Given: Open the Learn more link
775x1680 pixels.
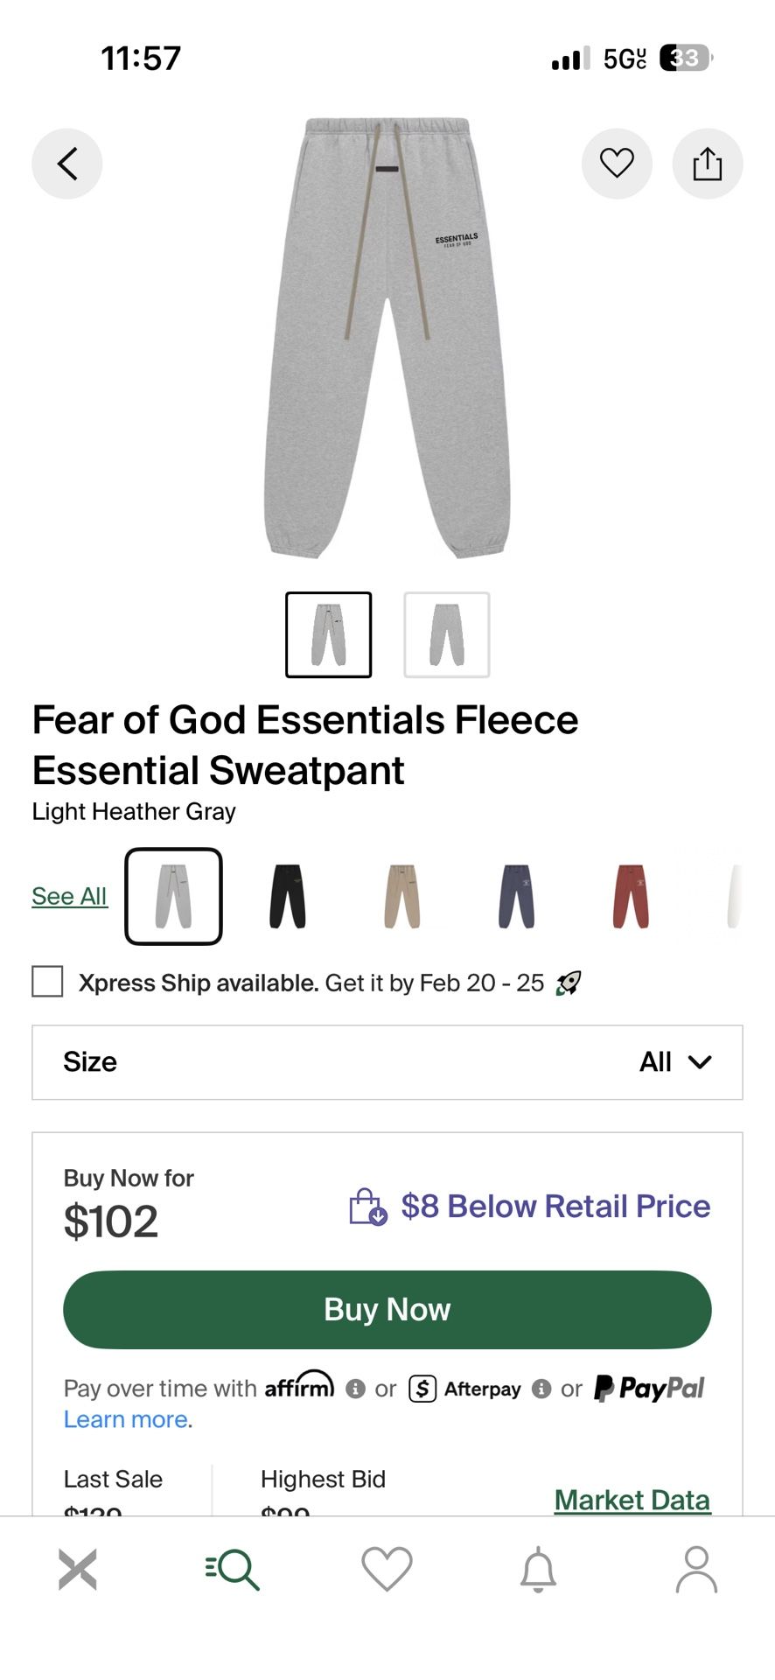Looking at the screenshot, I should pos(126,1419).
